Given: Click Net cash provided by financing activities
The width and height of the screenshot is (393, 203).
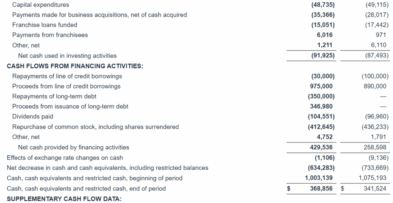Looking at the screenshot, I should (x=74, y=147).
